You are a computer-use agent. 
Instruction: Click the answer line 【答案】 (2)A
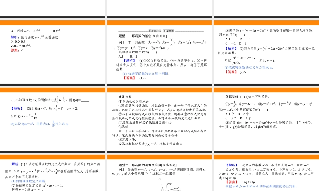point(235,72)
